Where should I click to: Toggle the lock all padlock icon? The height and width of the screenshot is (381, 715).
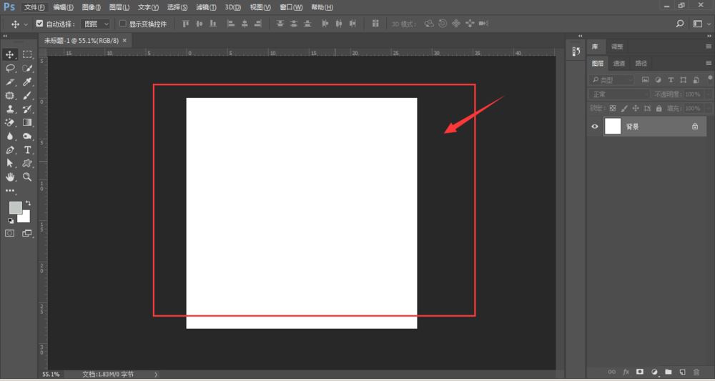coord(659,109)
